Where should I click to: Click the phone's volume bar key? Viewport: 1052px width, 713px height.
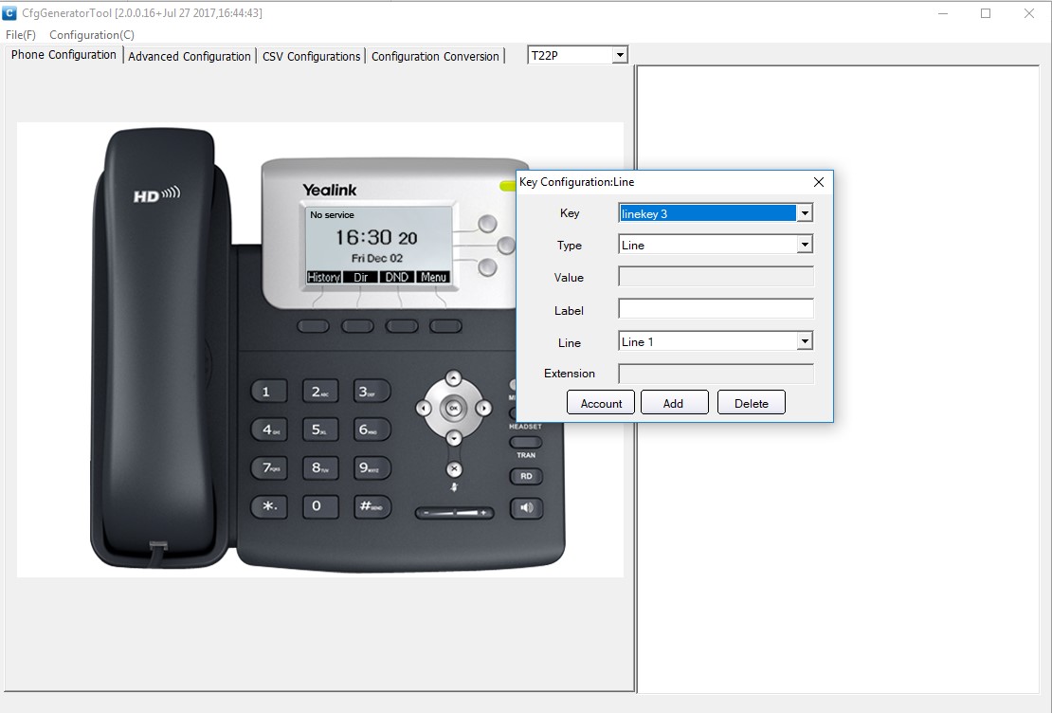coord(454,513)
